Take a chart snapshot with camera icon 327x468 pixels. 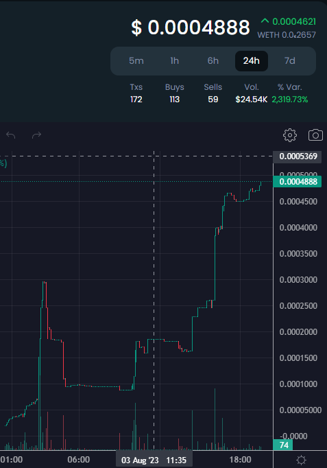(315, 135)
